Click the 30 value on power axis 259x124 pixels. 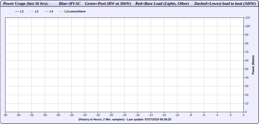tap(247, 86)
